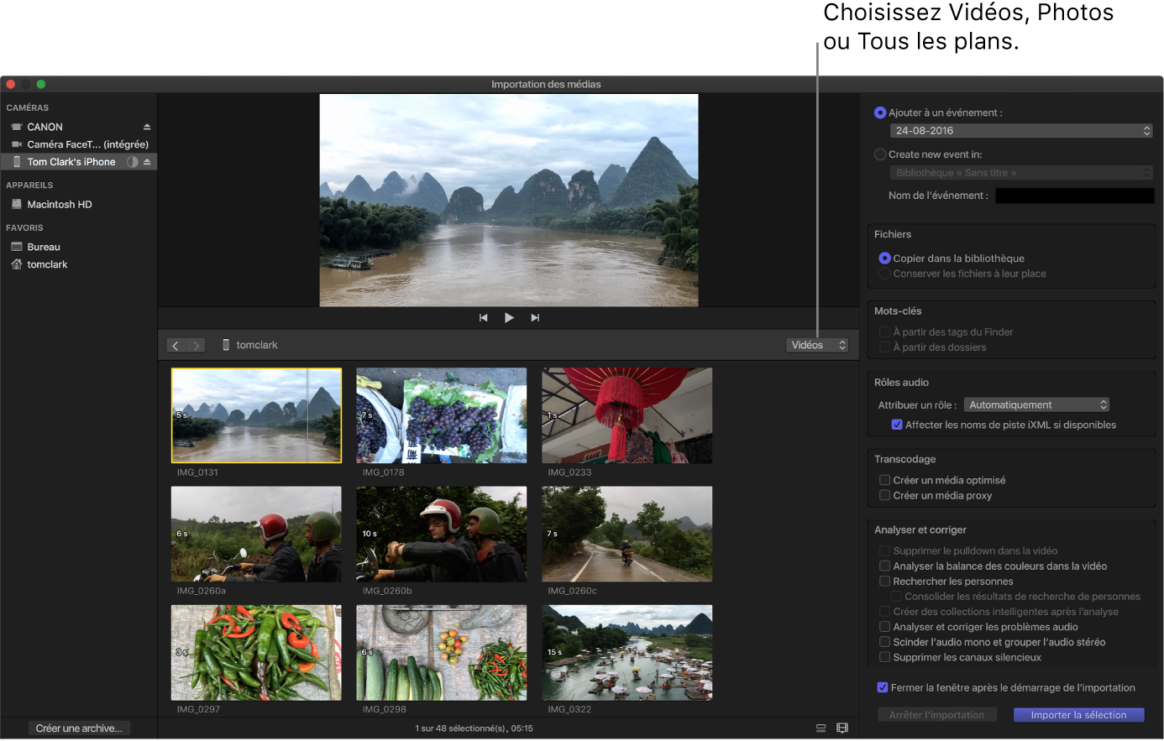Select the Create new event in radio button
The height and width of the screenshot is (741, 1164).
880,154
